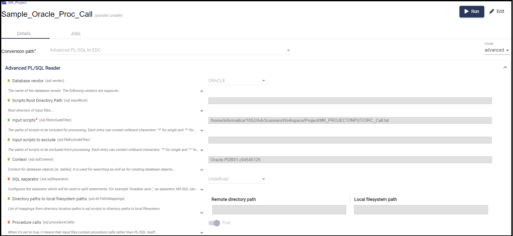
Task: Open the MK_Project breadcrumb link
Action: pyautogui.click(x=17, y=3)
